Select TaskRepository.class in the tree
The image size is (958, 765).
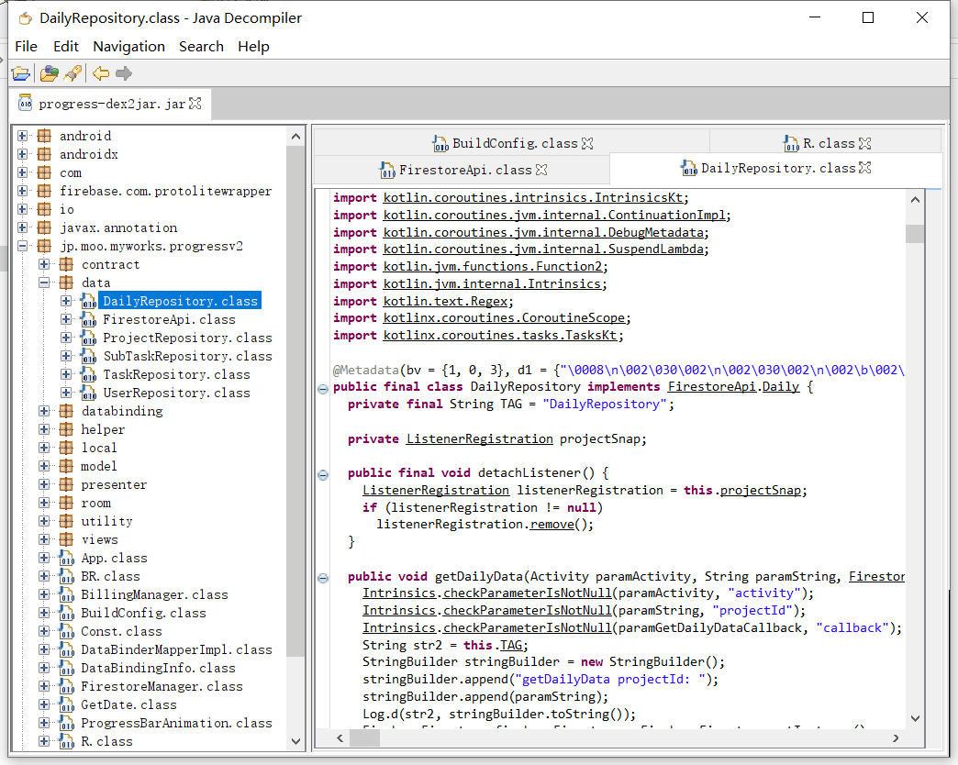click(x=176, y=374)
